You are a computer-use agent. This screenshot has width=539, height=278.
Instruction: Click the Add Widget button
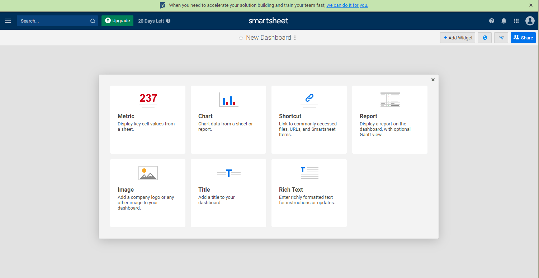(458, 38)
